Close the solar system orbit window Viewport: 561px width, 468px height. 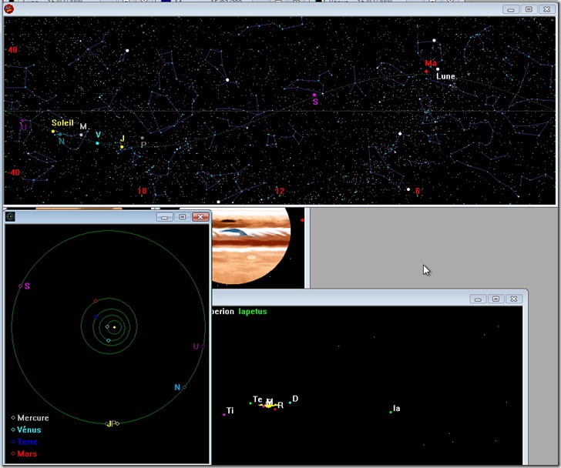click(200, 217)
